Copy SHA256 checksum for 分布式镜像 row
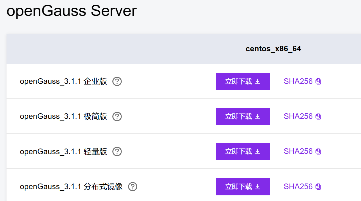This screenshot has width=361, height=201. click(x=318, y=186)
